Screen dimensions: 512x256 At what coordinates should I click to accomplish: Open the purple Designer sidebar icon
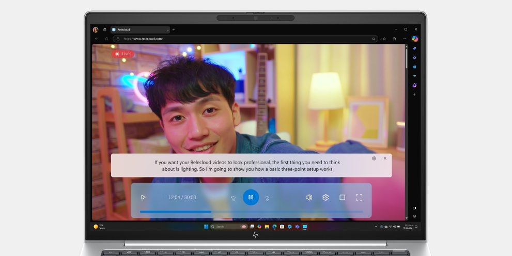point(415,85)
